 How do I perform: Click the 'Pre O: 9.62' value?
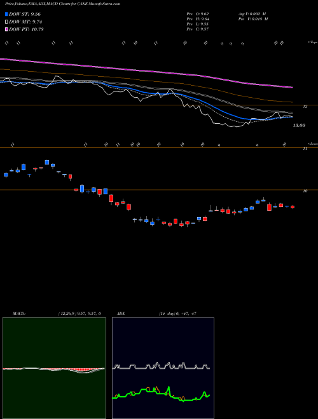pyautogui.click(x=198, y=14)
